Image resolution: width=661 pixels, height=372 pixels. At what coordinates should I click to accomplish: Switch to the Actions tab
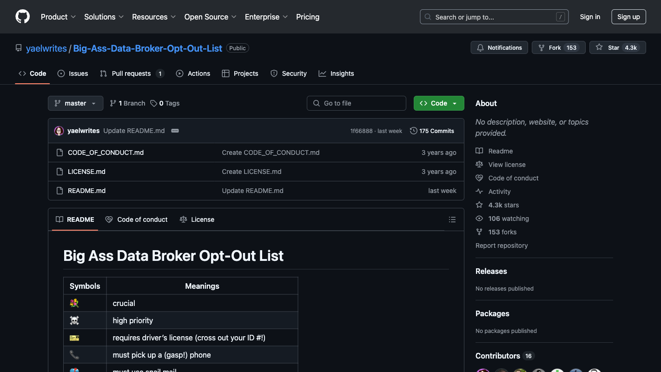(193, 73)
